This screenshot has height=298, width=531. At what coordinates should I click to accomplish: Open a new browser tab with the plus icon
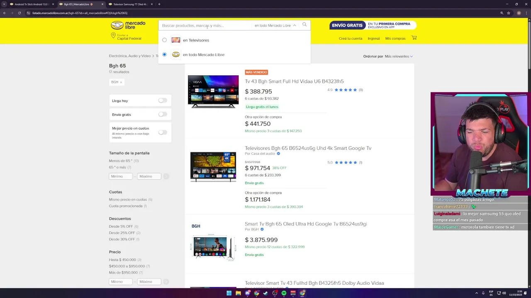click(x=159, y=4)
